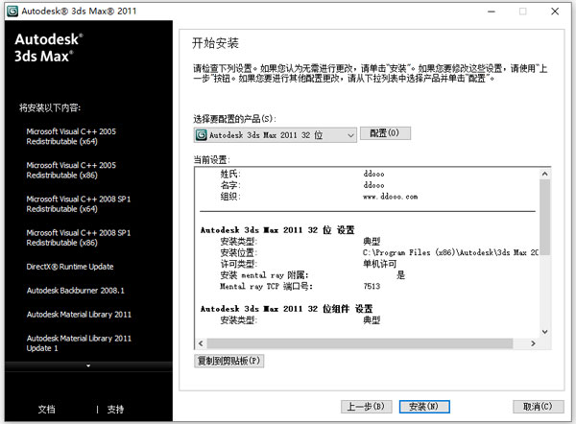Expand the install list down arrow

pyautogui.click(x=88, y=365)
